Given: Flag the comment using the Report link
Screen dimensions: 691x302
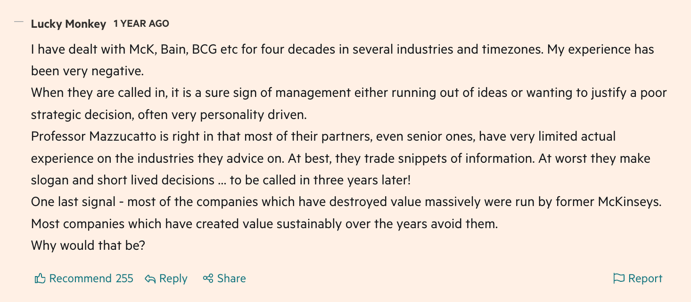Looking at the screenshot, I should tap(644, 278).
